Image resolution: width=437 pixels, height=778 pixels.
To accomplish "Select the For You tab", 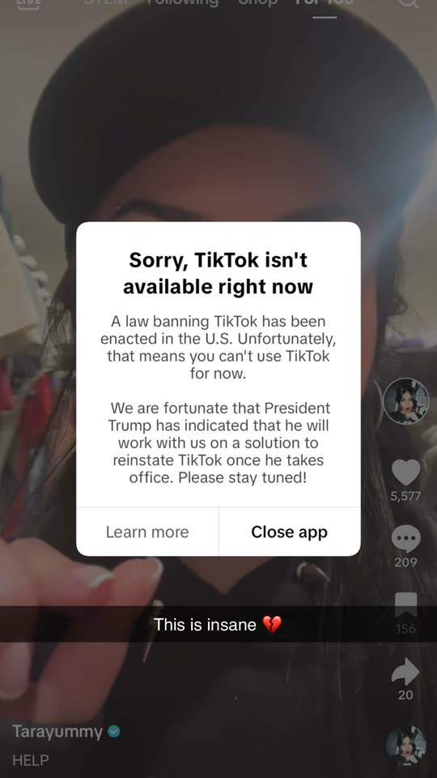I will 324,3.
